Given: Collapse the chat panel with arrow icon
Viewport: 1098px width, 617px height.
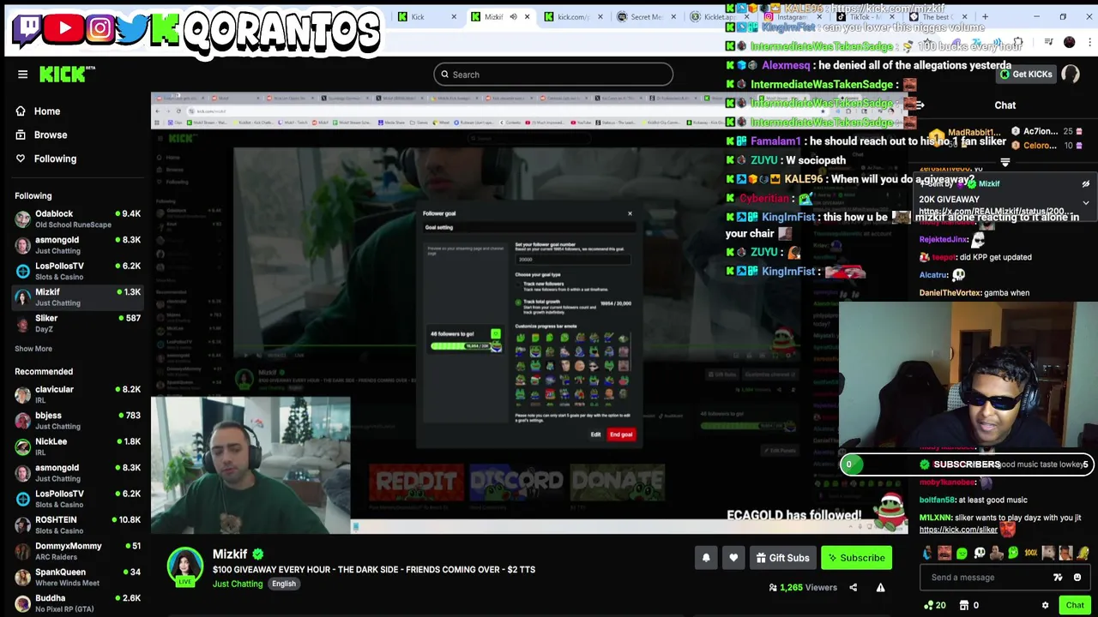Looking at the screenshot, I should coord(919,105).
